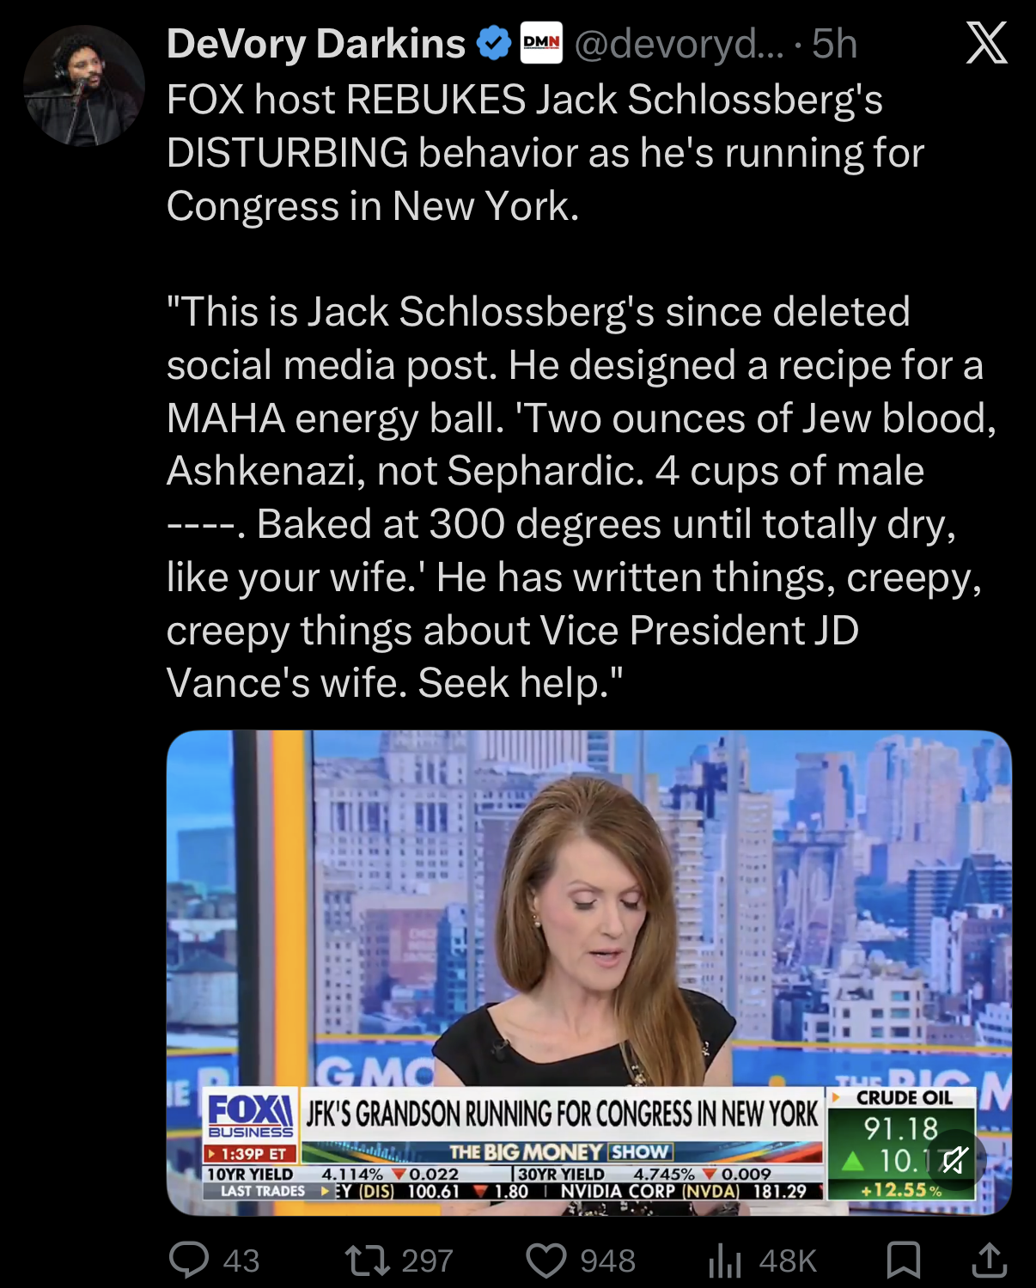Play the Fox Business video clip
The image size is (1036, 1288).
coord(589,973)
